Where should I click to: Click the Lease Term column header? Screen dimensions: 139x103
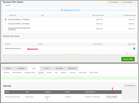click(x=12, y=15)
